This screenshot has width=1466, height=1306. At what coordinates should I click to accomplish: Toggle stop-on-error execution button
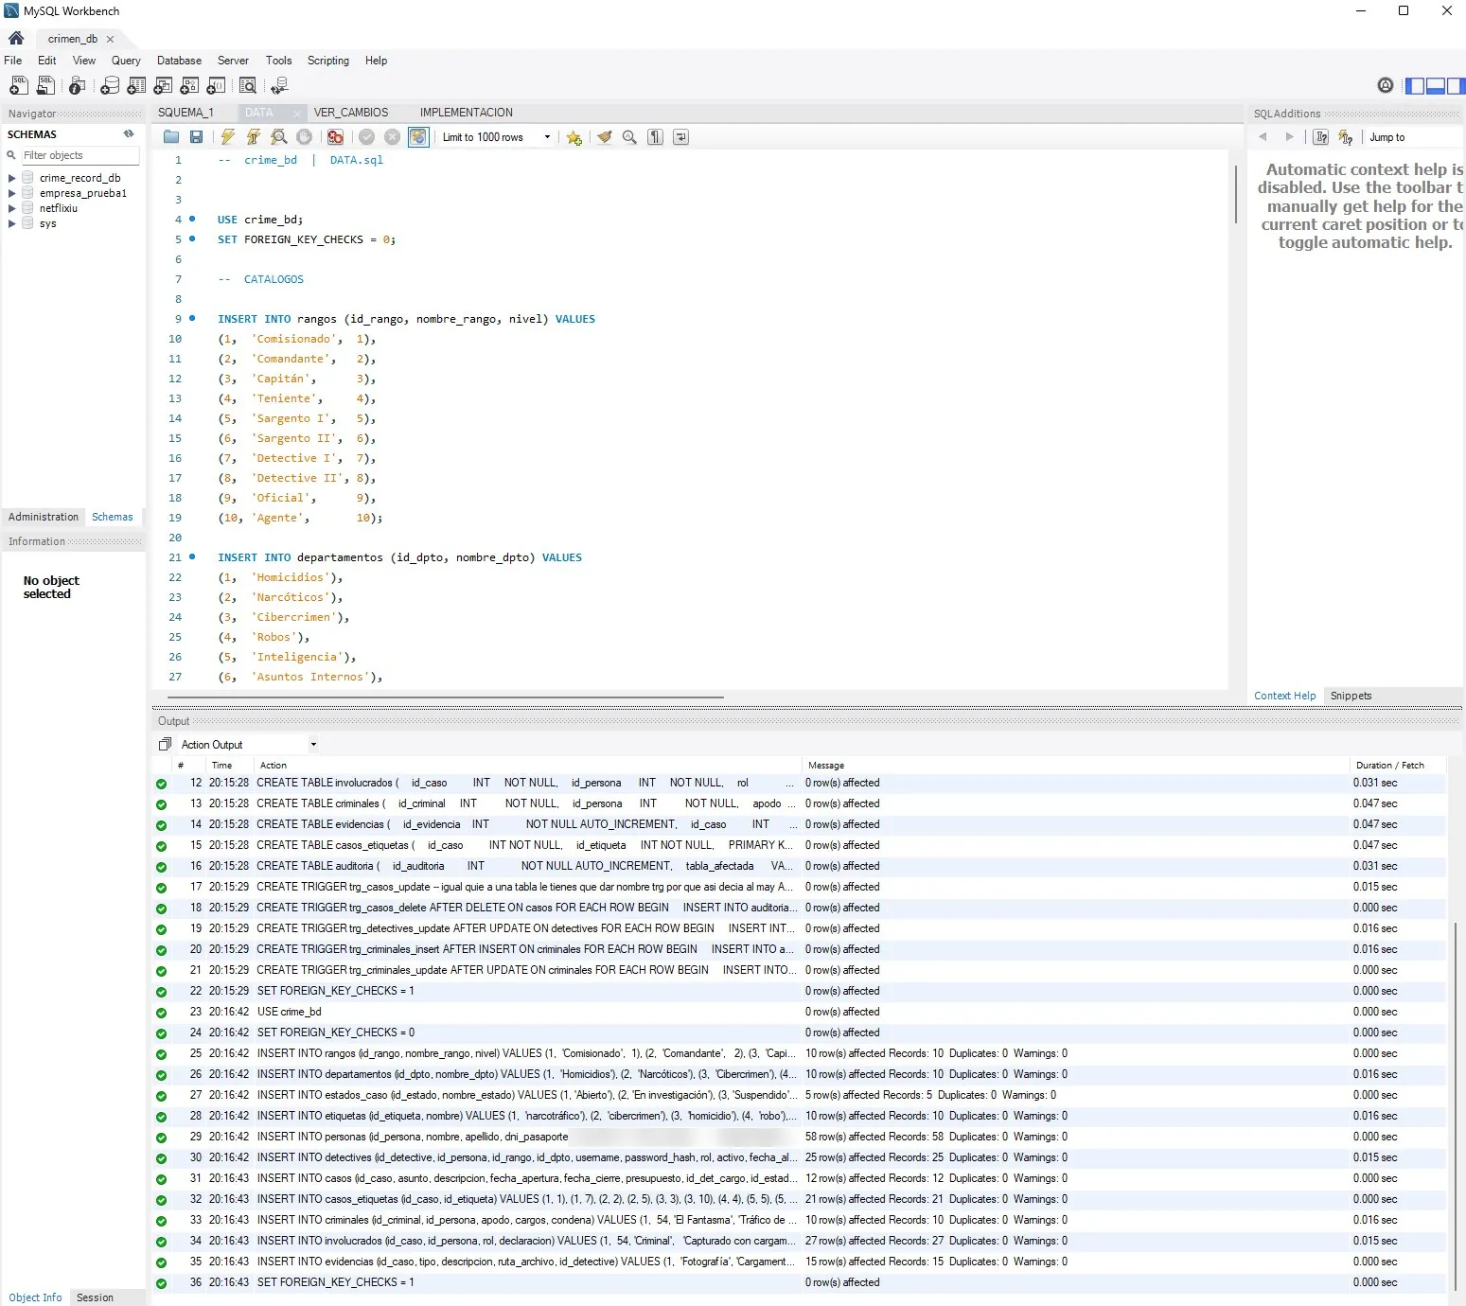(335, 137)
